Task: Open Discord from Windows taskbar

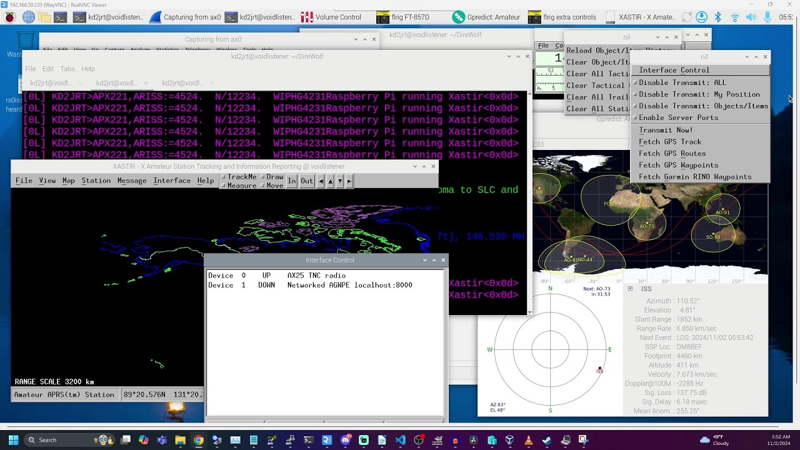Action: tap(345, 440)
